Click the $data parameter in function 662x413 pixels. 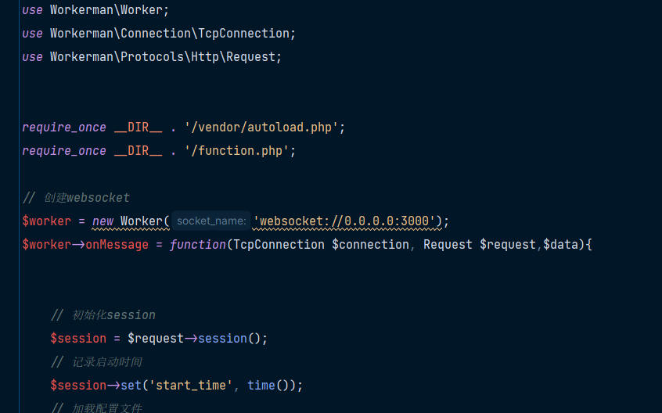tap(560, 245)
